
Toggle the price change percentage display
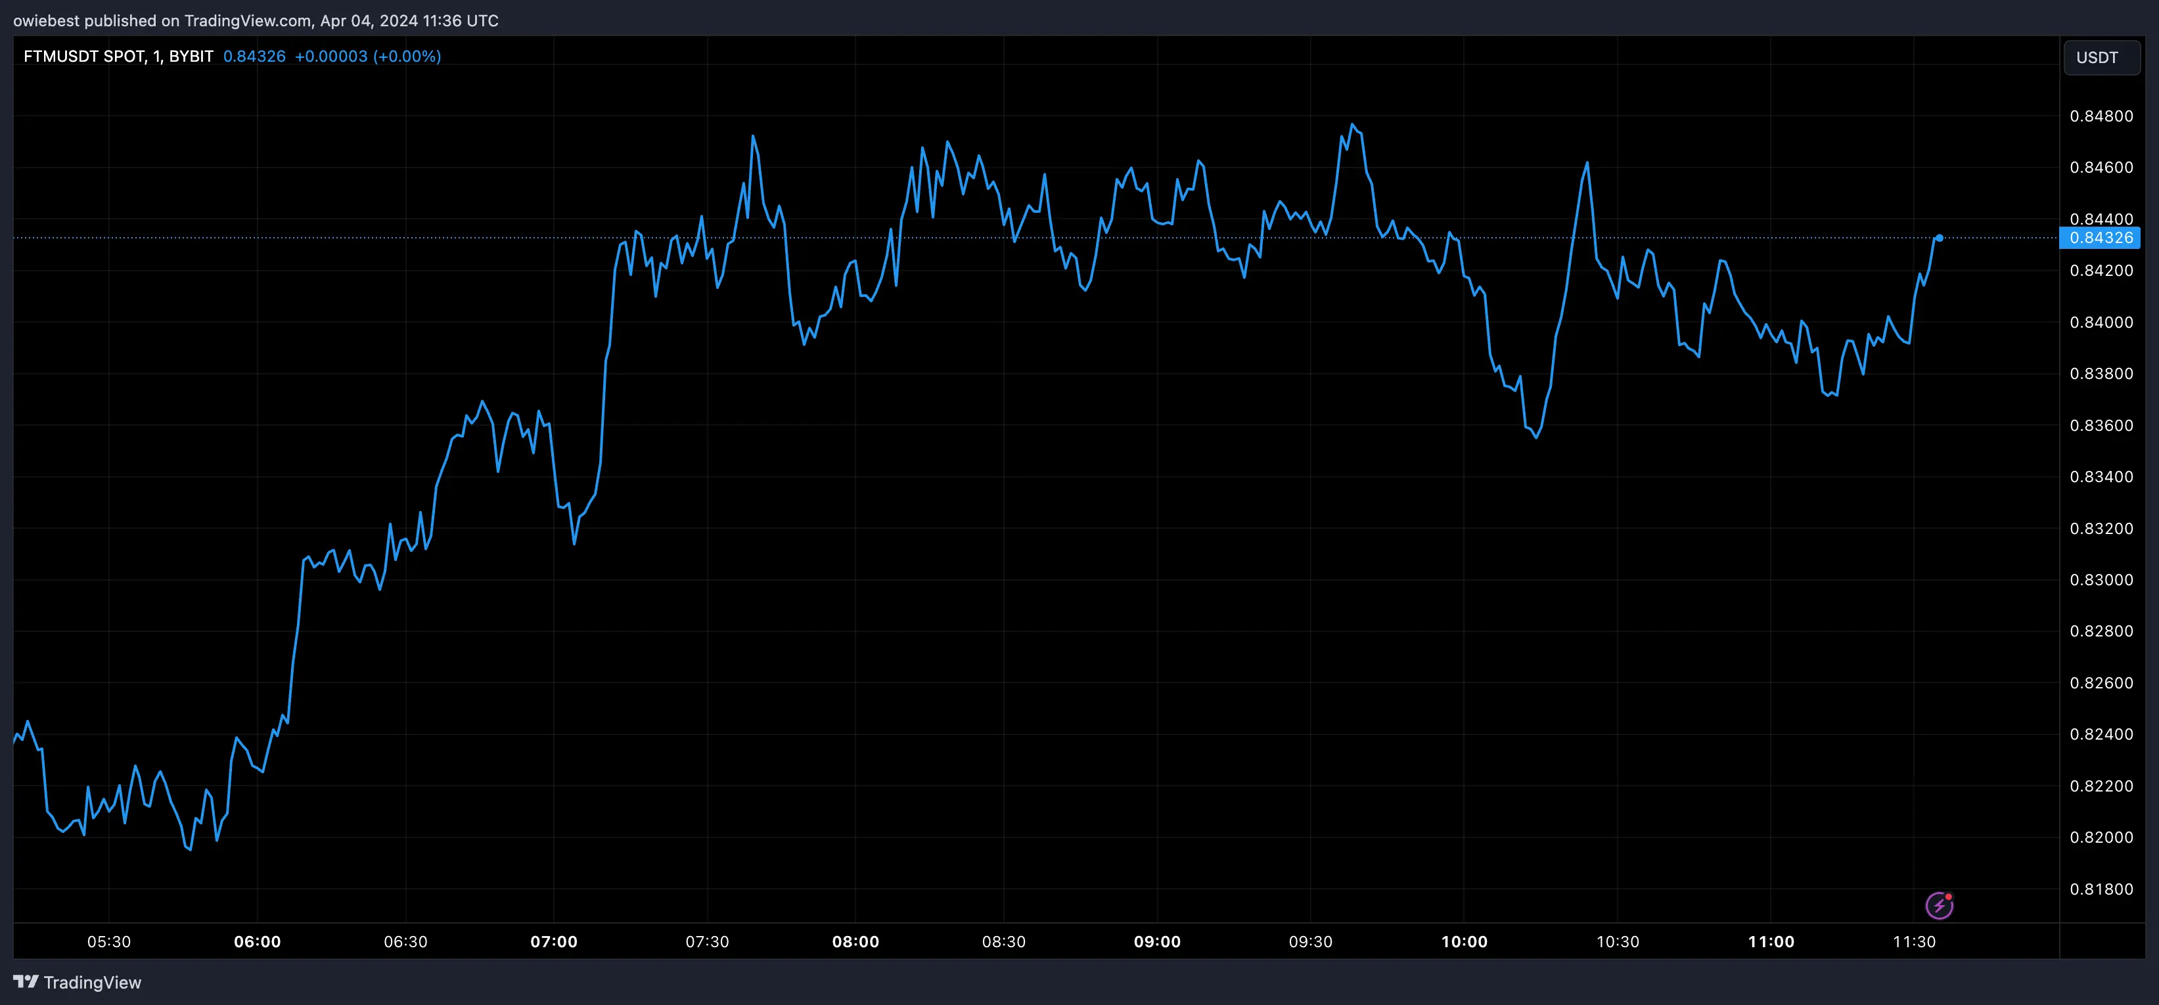(407, 57)
